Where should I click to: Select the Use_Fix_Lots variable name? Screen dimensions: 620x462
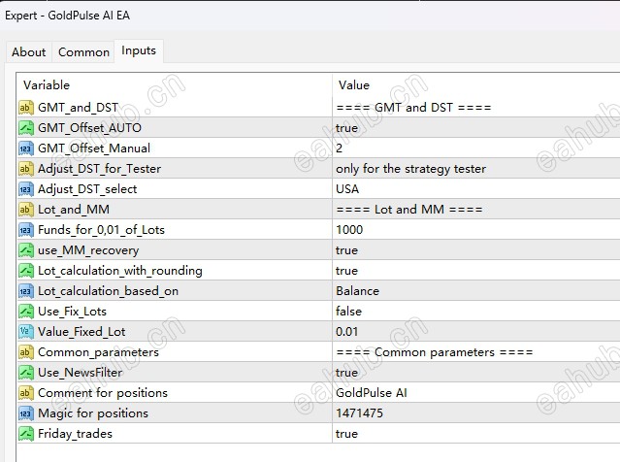[72, 312]
